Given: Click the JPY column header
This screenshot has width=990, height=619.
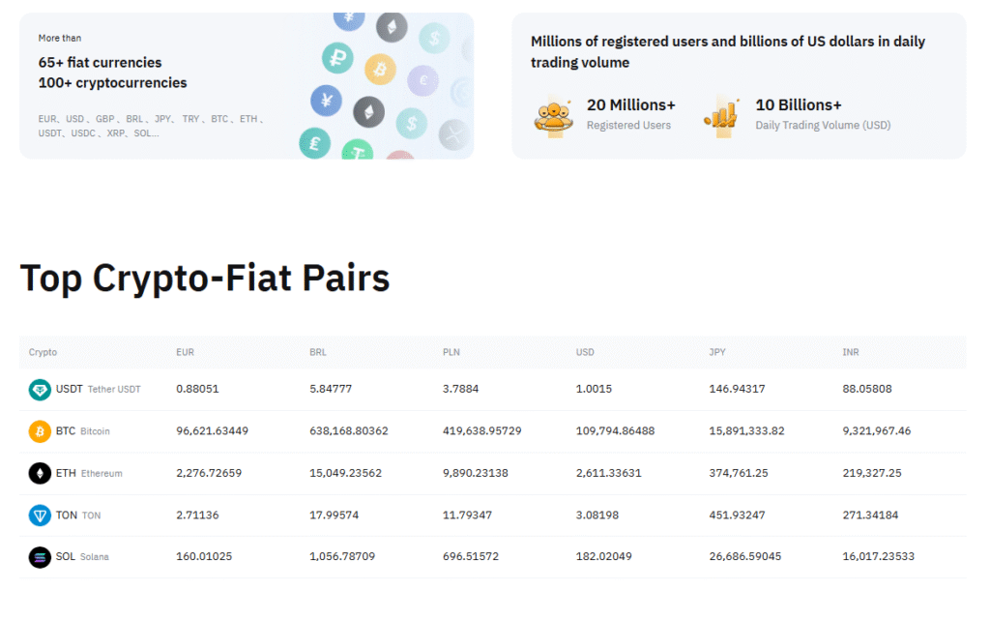Looking at the screenshot, I should click(x=717, y=352).
